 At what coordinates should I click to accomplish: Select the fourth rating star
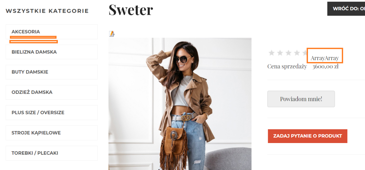(297, 53)
